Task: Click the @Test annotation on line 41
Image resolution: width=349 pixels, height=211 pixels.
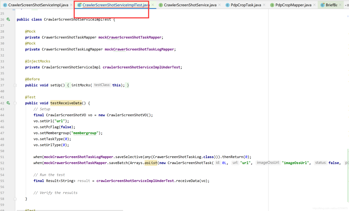Action: tap(30, 97)
